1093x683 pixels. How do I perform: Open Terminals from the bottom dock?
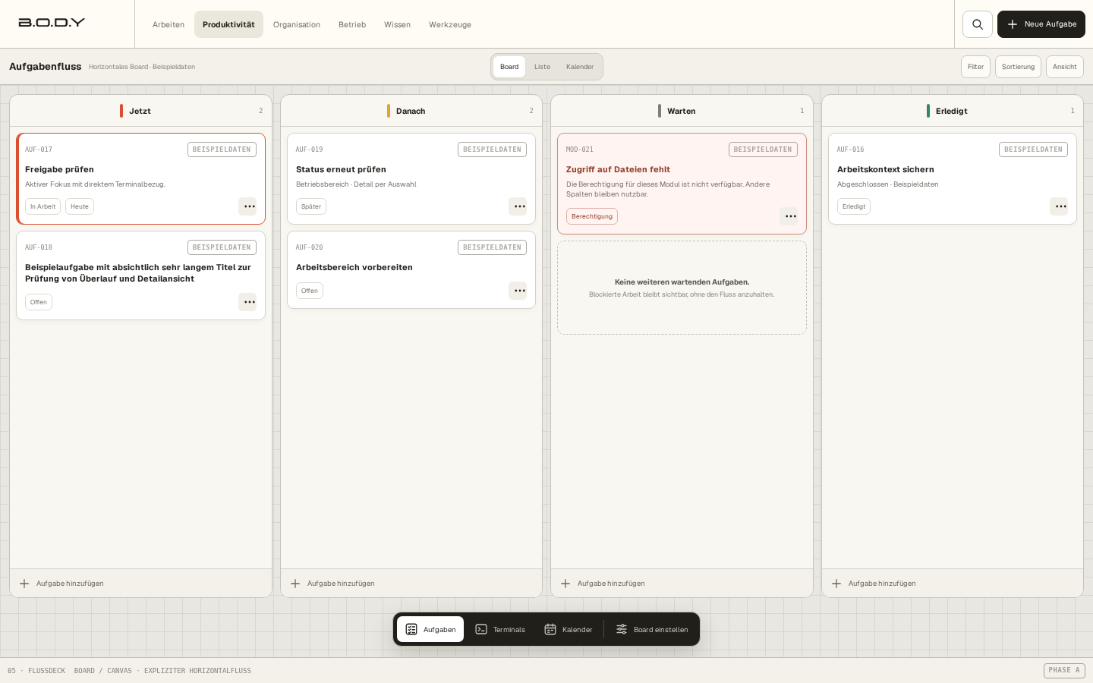tap(500, 629)
